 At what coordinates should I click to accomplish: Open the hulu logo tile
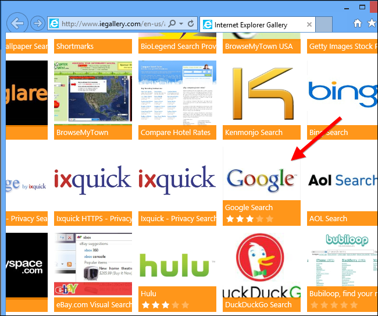(x=177, y=260)
